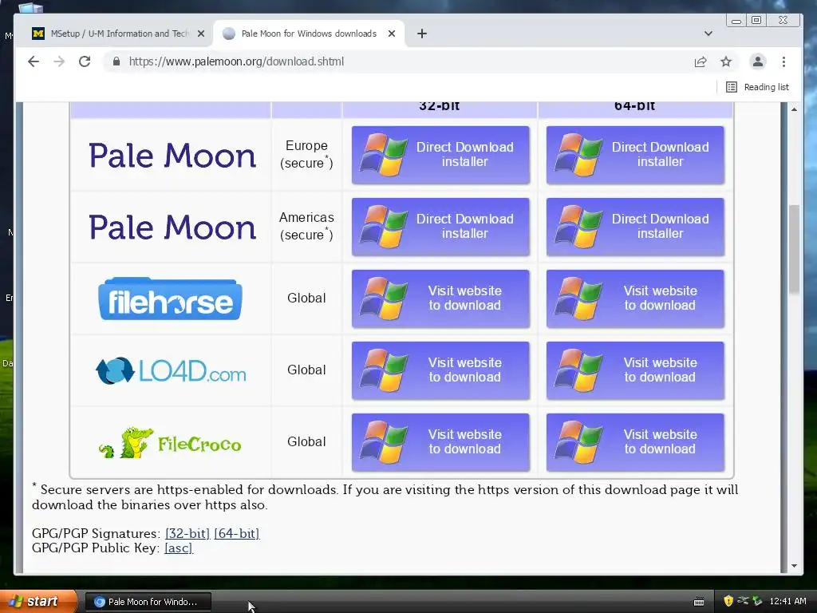The height and width of the screenshot is (613, 817).
Task: Expand the tab search chevron
Action: coord(708,34)
